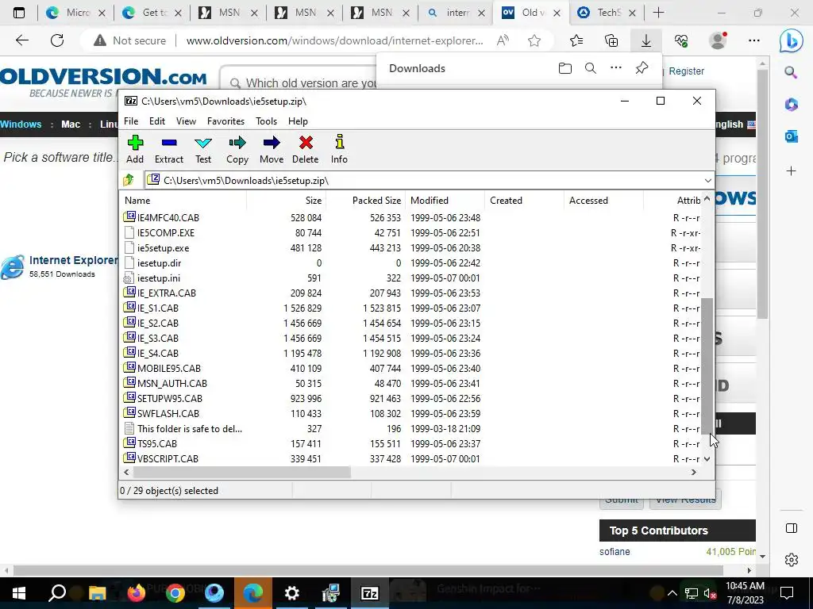The height and width of the screenshot is (609, 813).
Task: Sort file list by Name column
Action: click(x=183, y=201)
